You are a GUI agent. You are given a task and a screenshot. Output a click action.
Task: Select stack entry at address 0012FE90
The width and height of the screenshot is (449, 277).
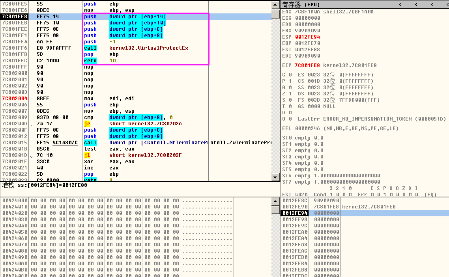[312, 207]
